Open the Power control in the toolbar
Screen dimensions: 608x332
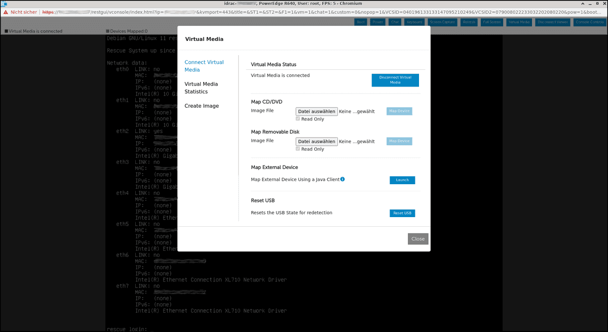377,22
